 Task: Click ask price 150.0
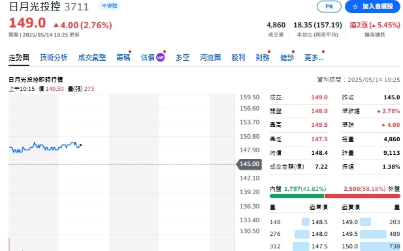point(350,246)
